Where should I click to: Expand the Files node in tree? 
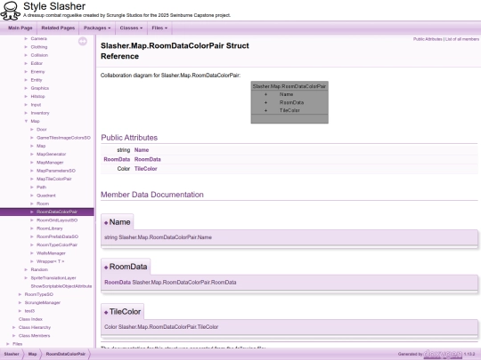(8, 344)
